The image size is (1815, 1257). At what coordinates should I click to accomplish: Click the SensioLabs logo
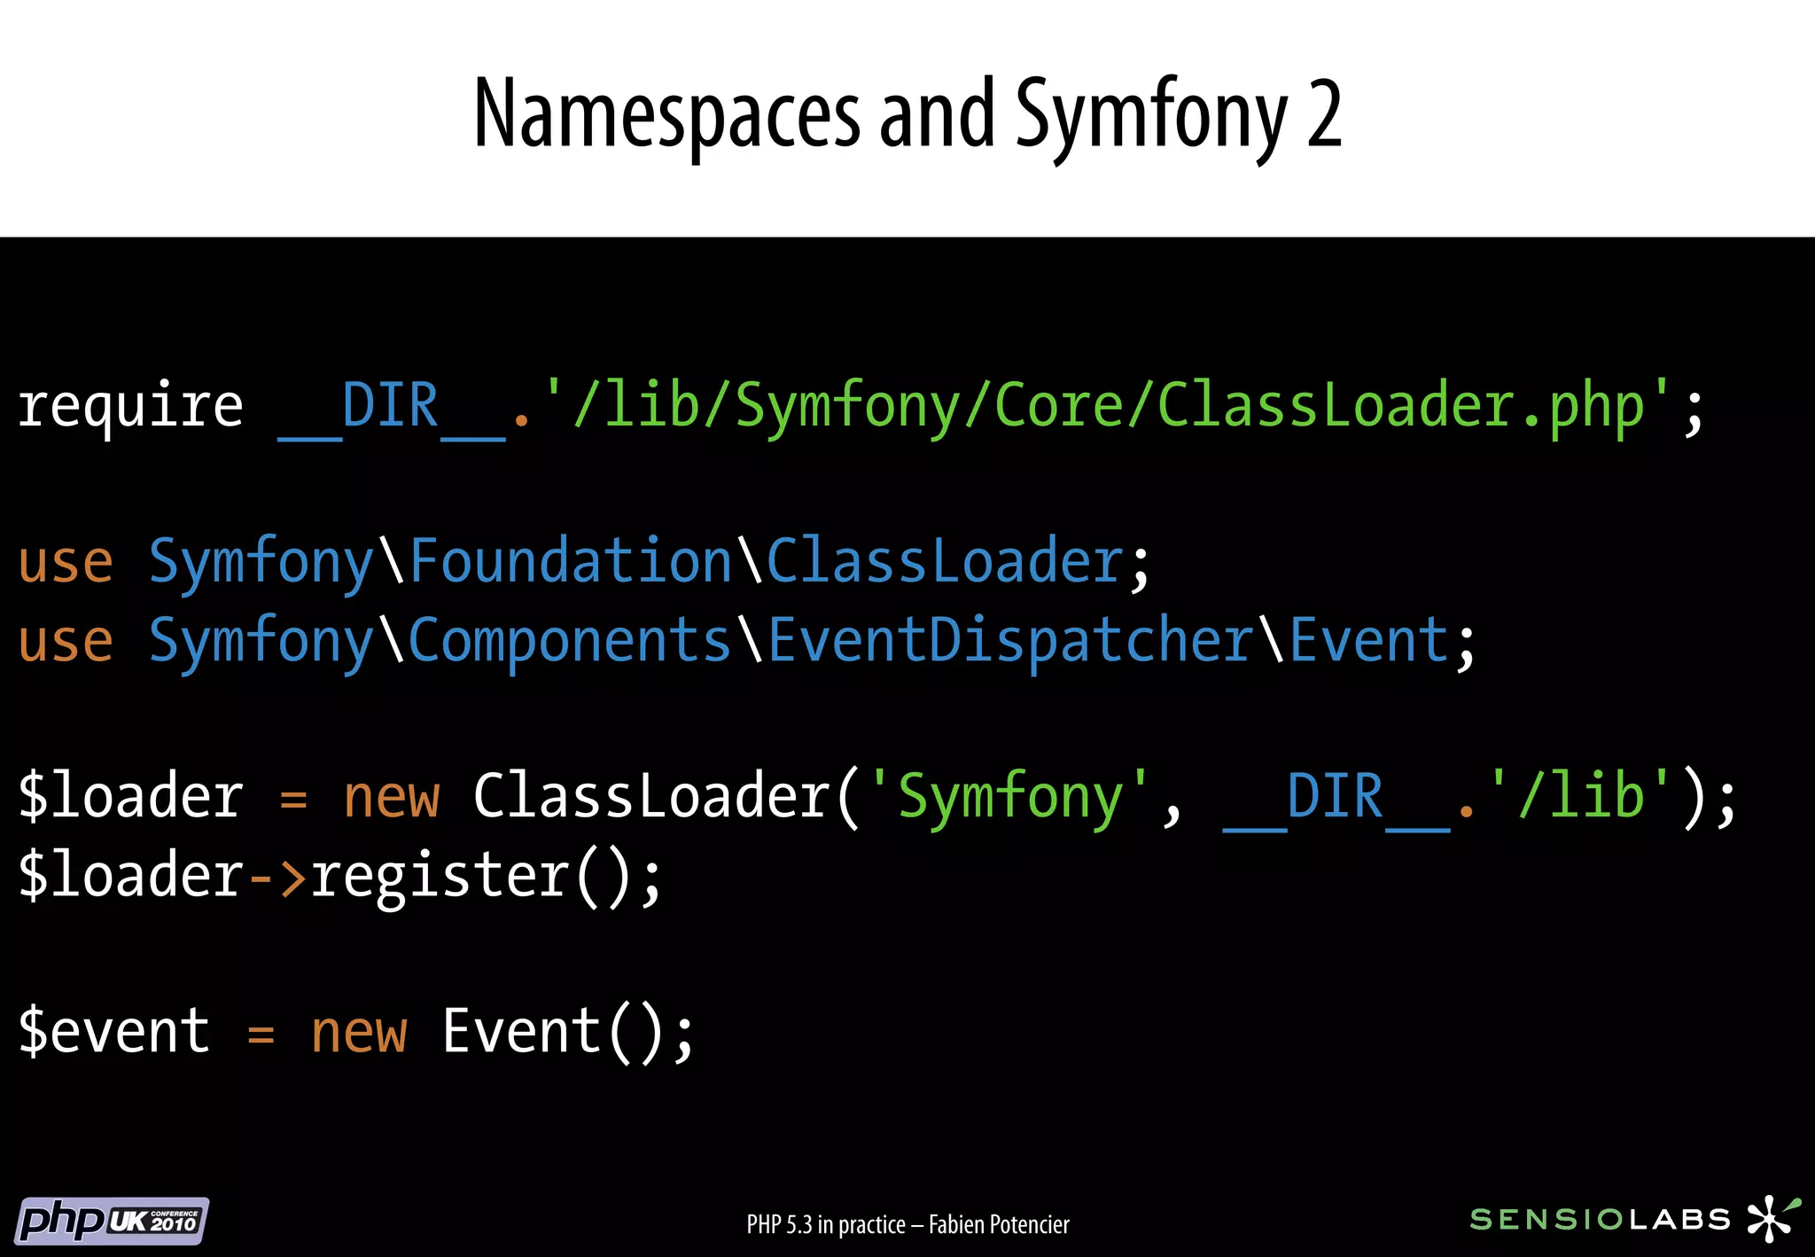(1635, 1218)
